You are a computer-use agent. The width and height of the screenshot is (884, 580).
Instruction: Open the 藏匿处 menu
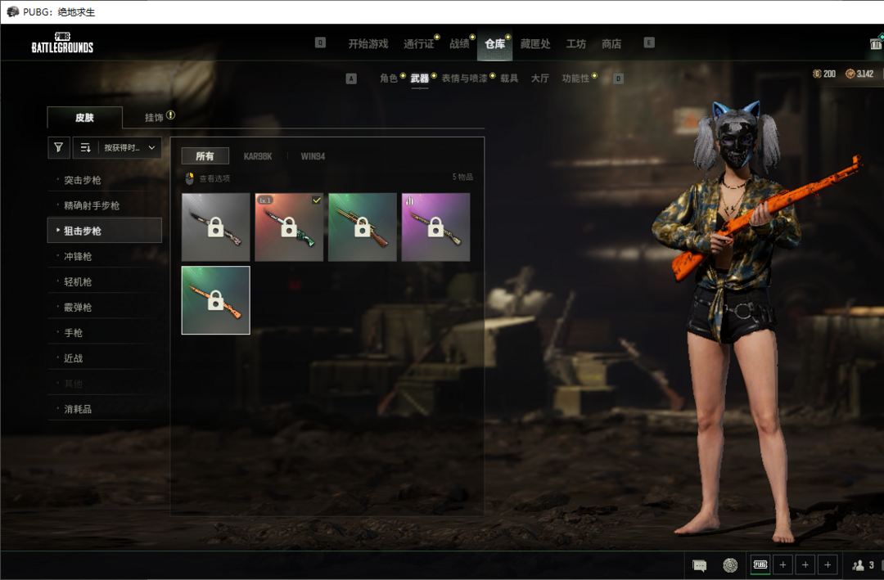click(535, 43)
